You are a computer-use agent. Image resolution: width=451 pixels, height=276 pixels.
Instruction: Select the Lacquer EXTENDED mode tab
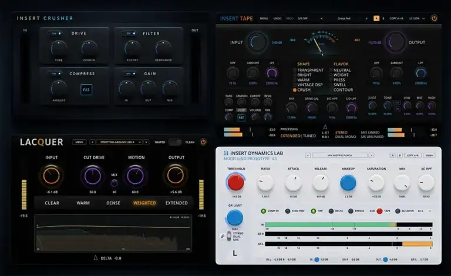tap(177, 203)
